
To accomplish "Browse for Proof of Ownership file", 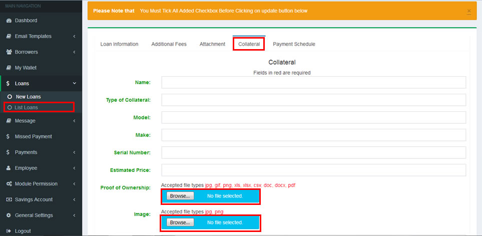I will [x=180, y=196].
